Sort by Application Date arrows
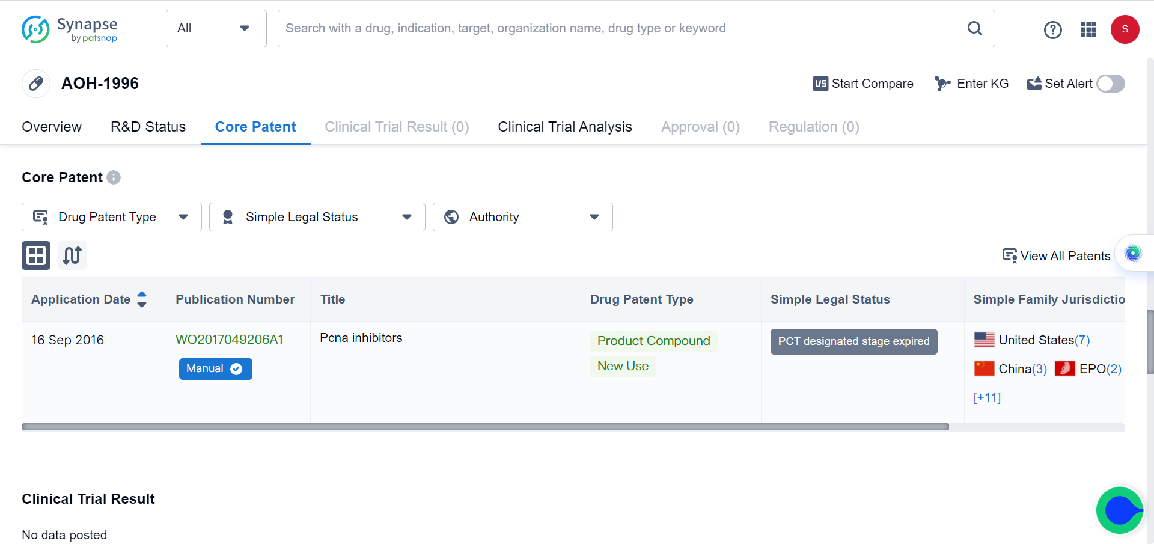The width and height of the screenshot is (1154, 544). pos(142,299)
